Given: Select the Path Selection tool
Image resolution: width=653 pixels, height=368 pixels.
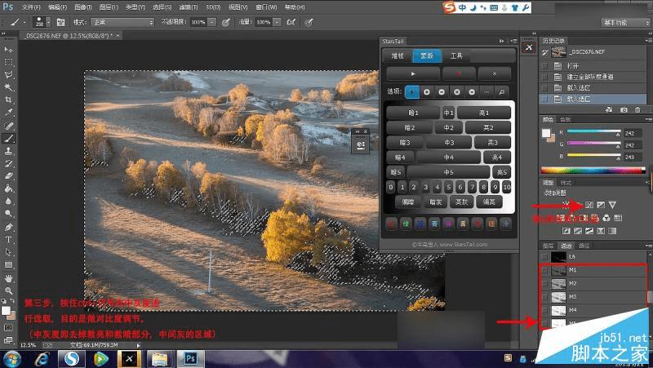Looking at the screenshot, I should point(8,252).
